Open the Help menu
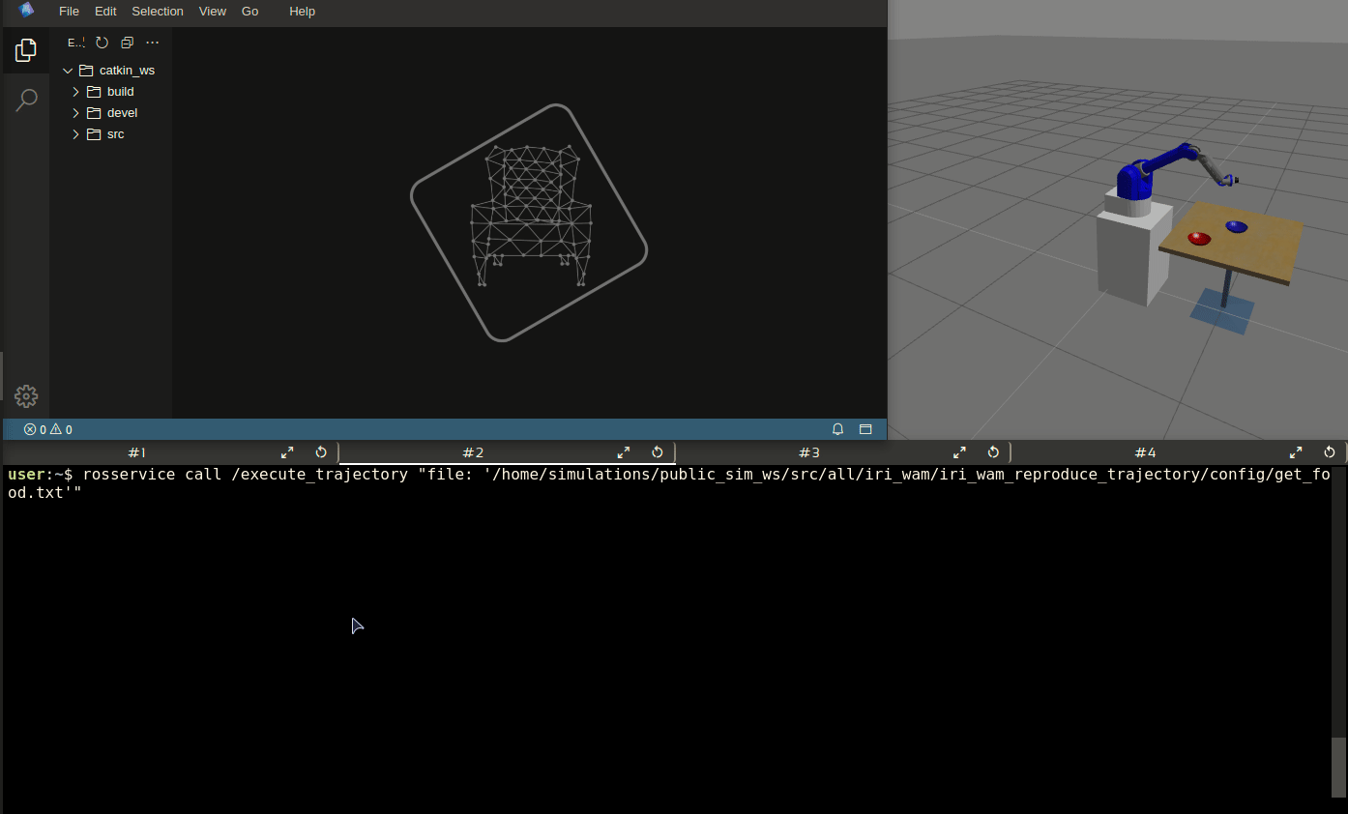Viewport: 1348px width, 814px height. click(x=303, y=11)
